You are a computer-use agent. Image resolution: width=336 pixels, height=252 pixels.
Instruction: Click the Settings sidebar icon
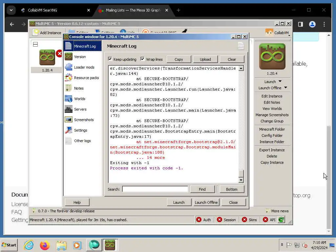(69, 130)
